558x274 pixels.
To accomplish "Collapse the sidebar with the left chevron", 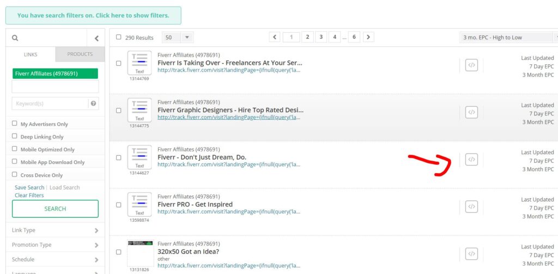I will pyautogui.click(x=96, y=38).
